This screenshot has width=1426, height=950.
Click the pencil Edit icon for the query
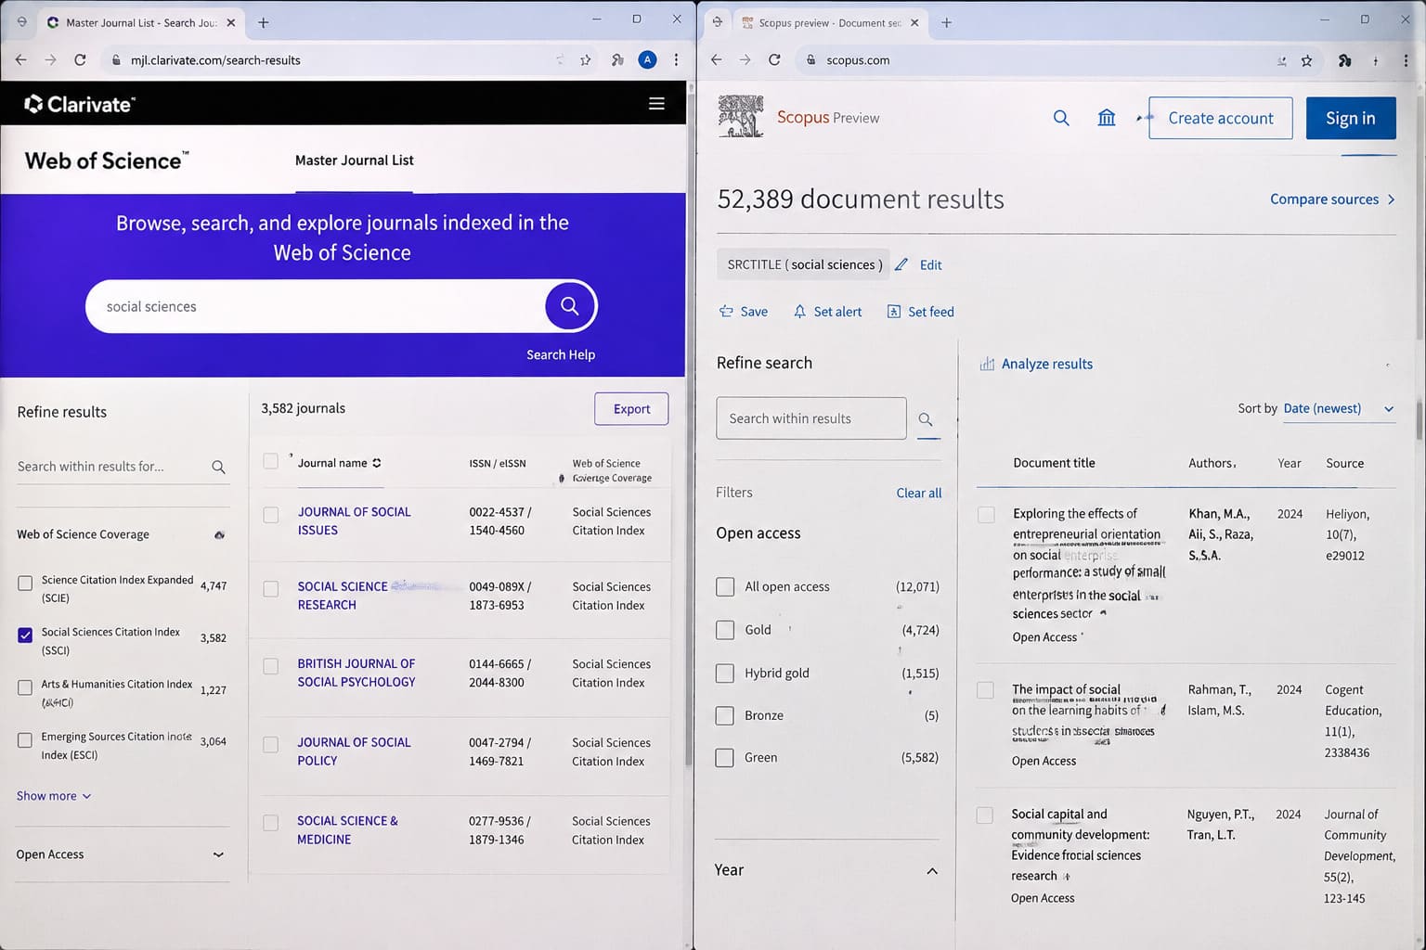pos(901,264)
